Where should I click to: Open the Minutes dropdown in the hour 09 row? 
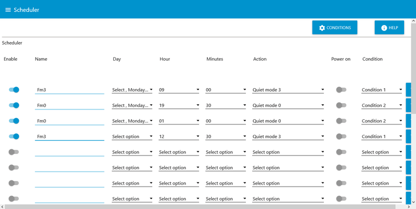226,90
